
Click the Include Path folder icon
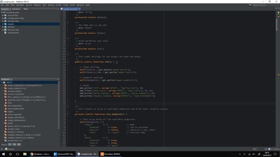(x=5, y=21)
